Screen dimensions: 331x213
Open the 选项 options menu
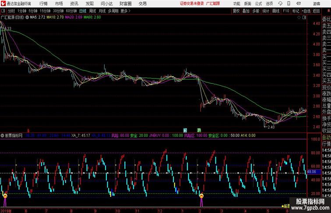(x=269, y=3)
